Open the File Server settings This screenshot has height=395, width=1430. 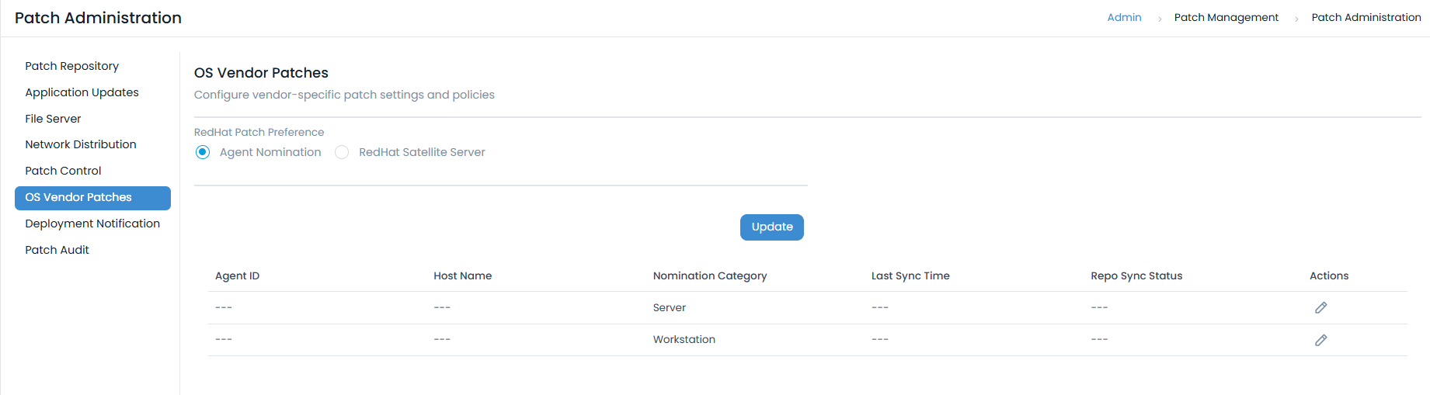[x=53, y=119]
